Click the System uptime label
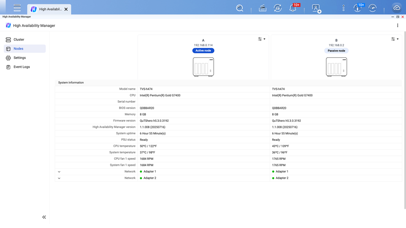Image resolution: width=406 pixels, height=228 pixels. click(x=126, y=134)
